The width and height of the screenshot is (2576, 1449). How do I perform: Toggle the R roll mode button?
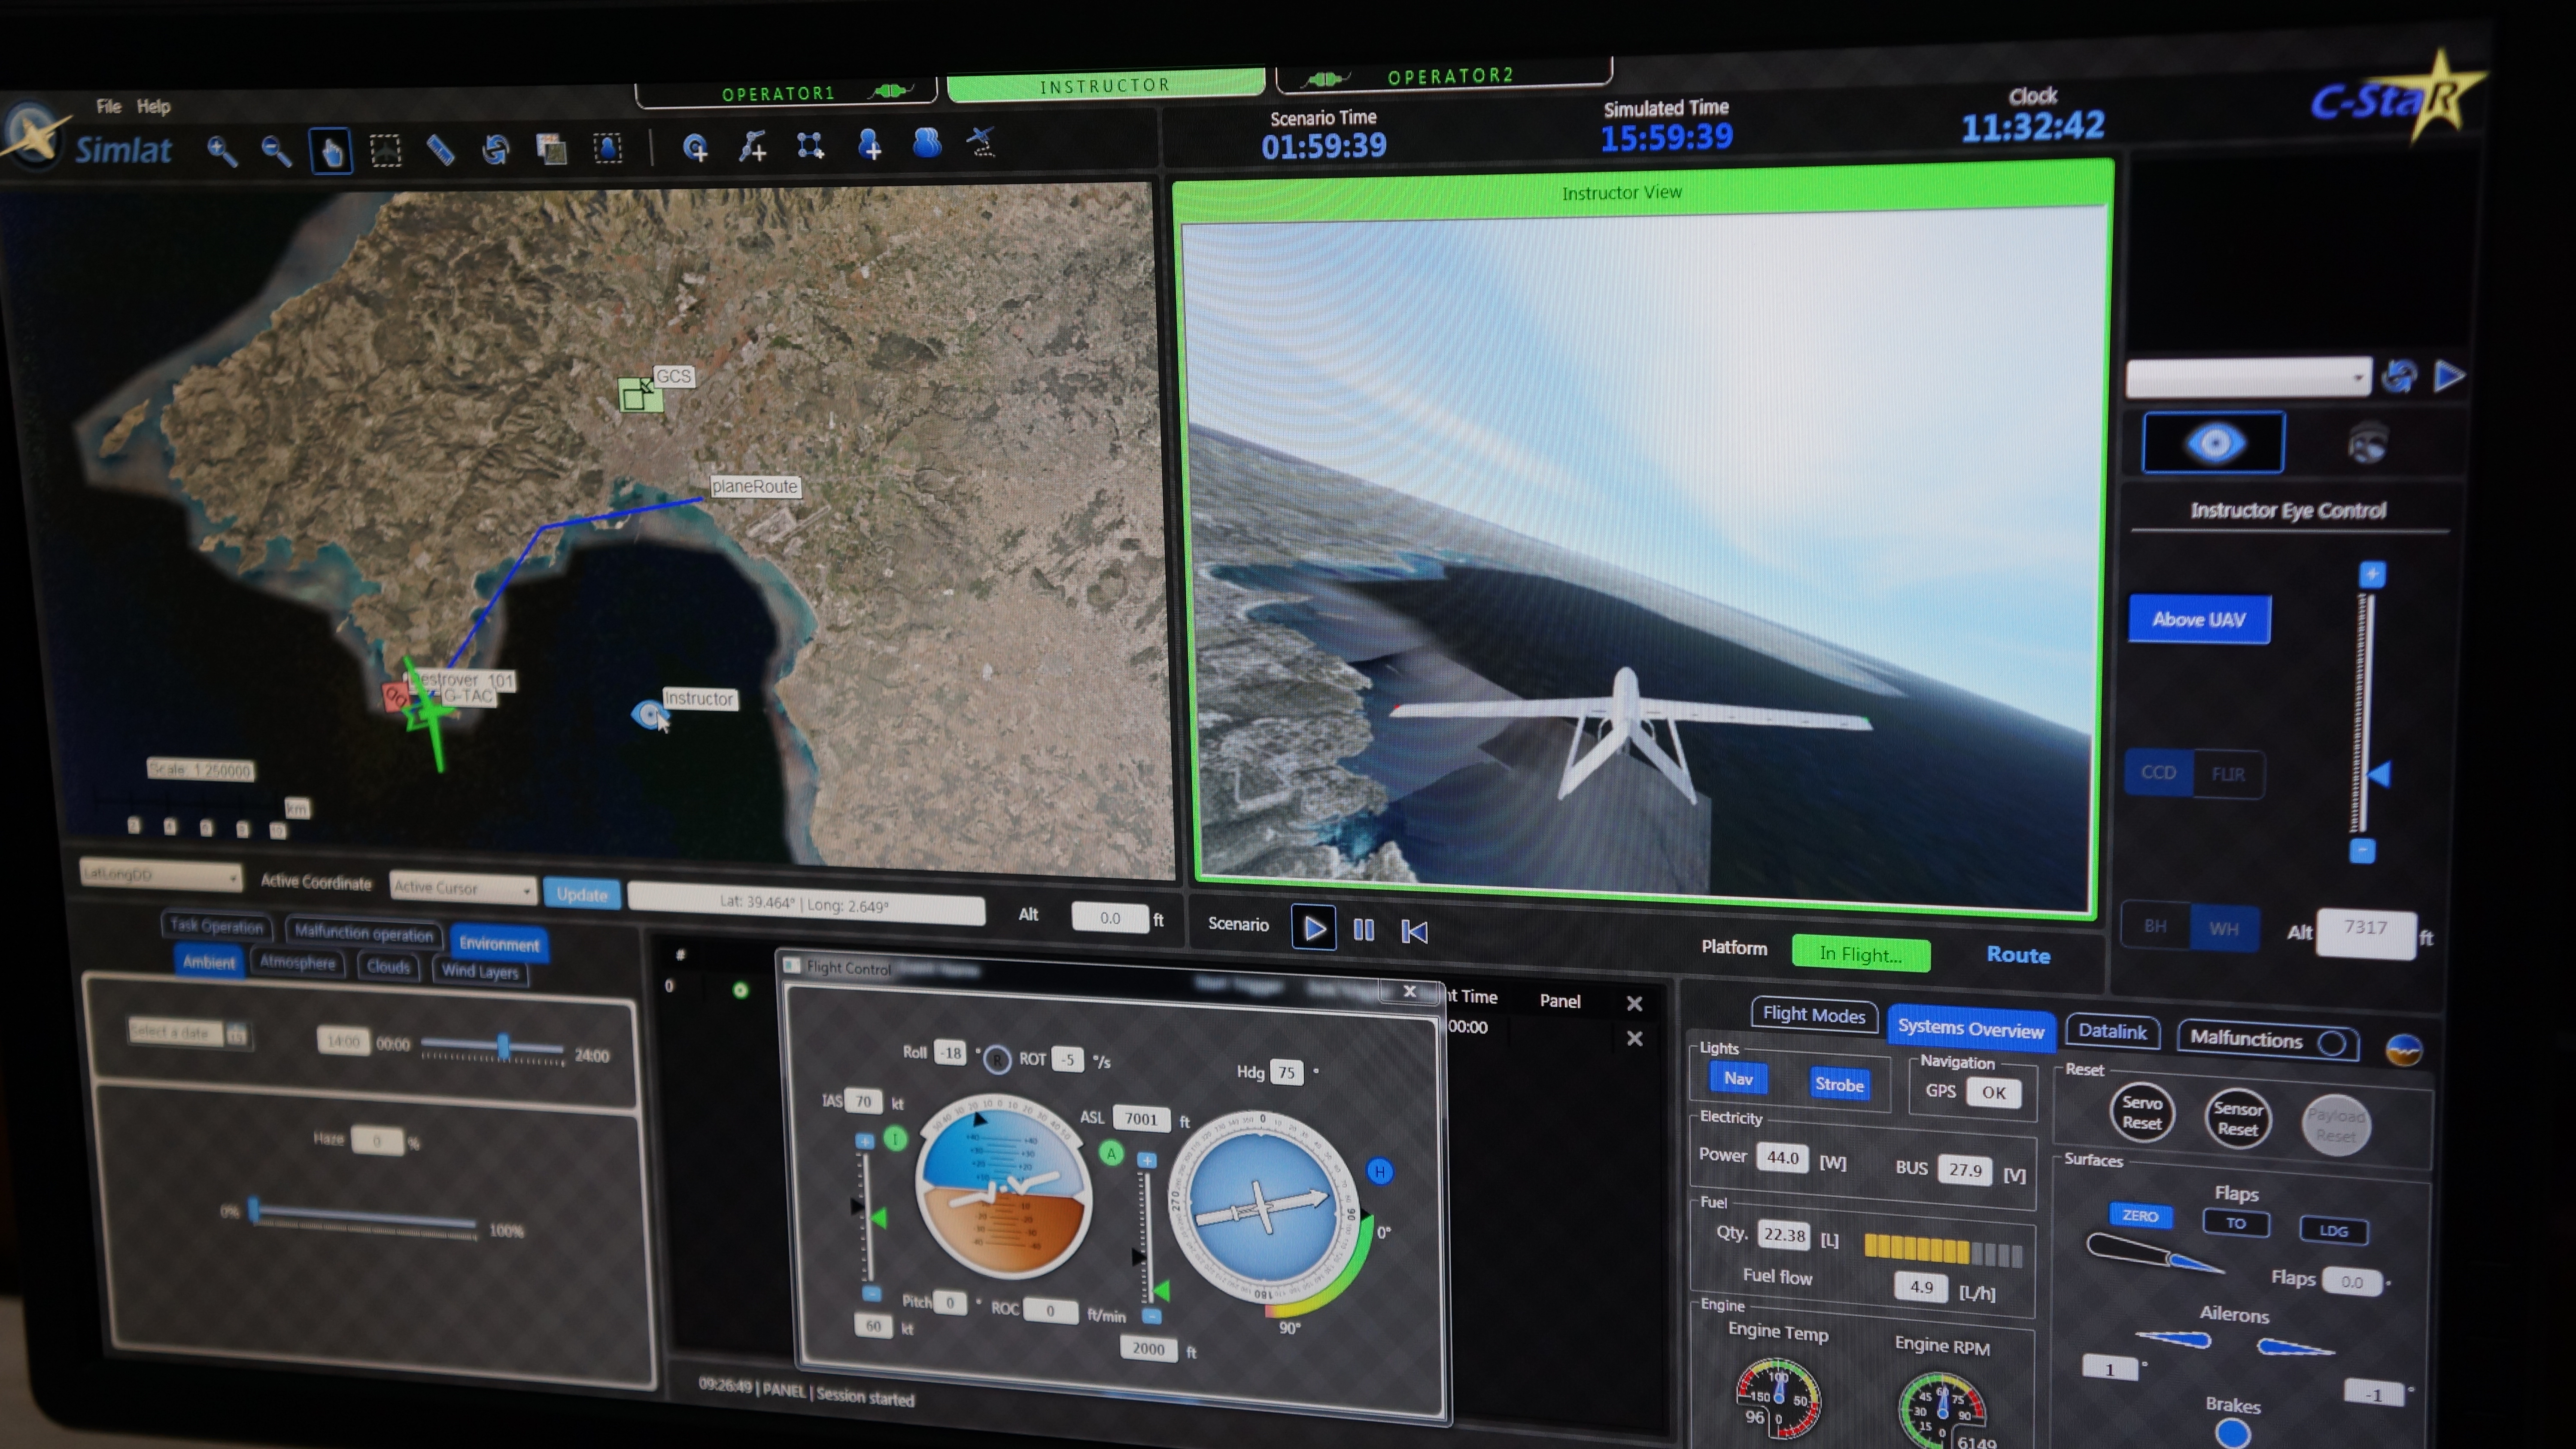click(996, 1060)
